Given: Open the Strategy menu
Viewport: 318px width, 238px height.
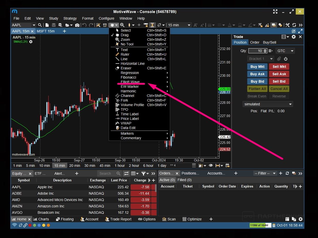Looking at the screenshot, I should 70,18.
